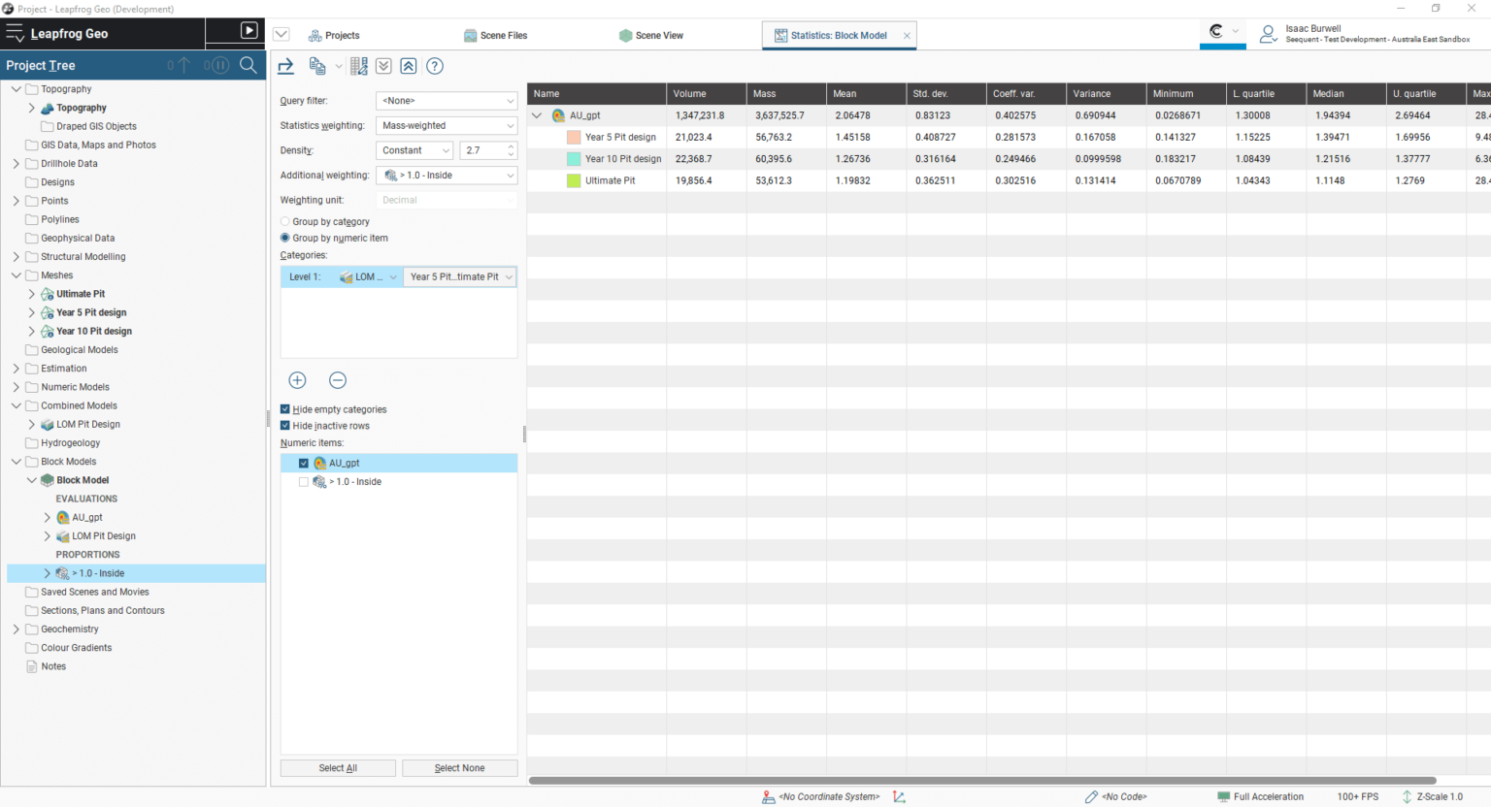Expand all rows with the up-chevron icon
The height and width of the screenshot is (807, 1491).
408,66
